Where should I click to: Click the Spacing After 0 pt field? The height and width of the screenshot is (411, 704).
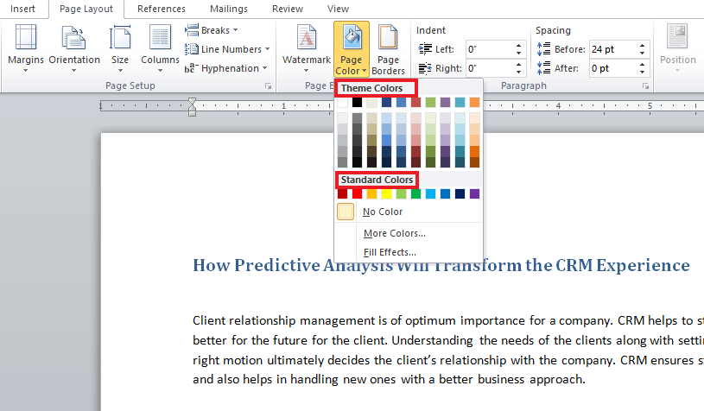click(612, 68)
